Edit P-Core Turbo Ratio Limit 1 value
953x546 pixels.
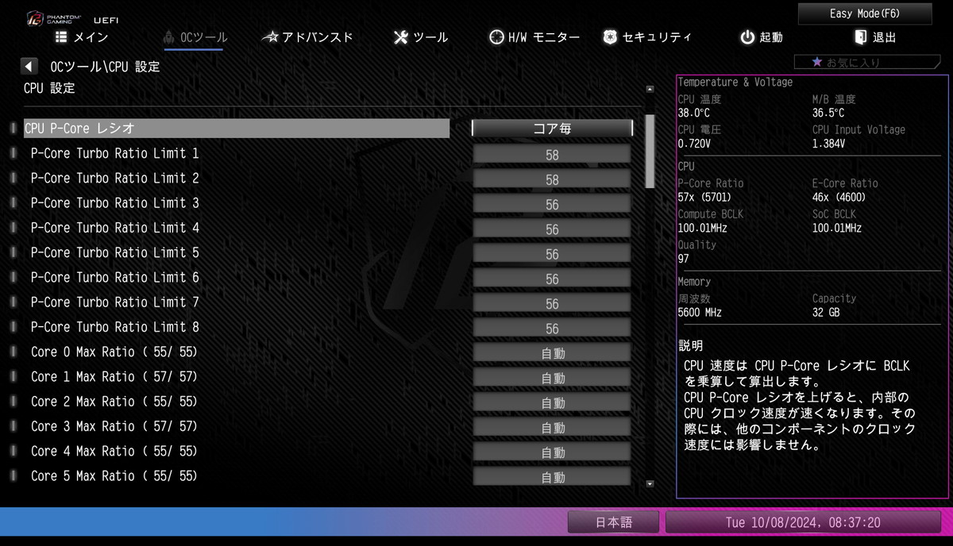click(552, 155)
